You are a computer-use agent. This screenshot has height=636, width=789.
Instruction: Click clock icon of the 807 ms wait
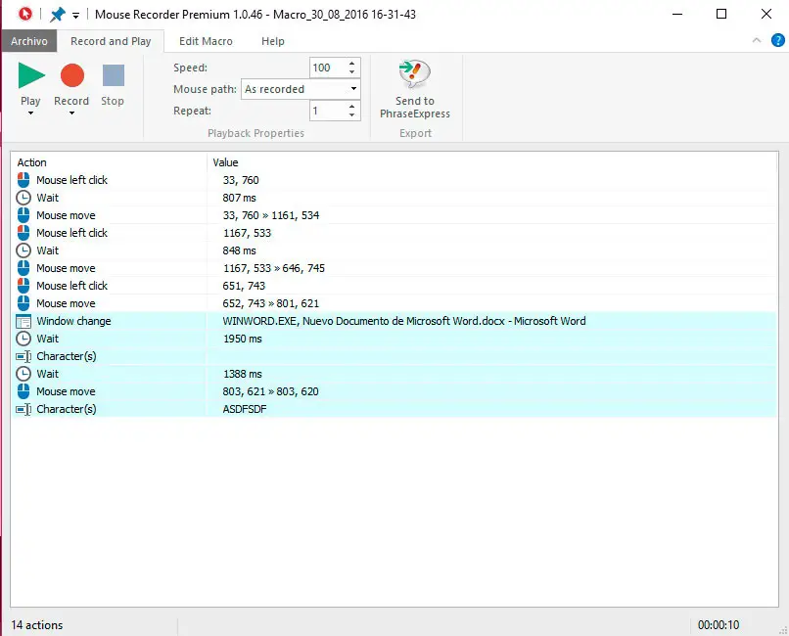click(x=23, y=198)
